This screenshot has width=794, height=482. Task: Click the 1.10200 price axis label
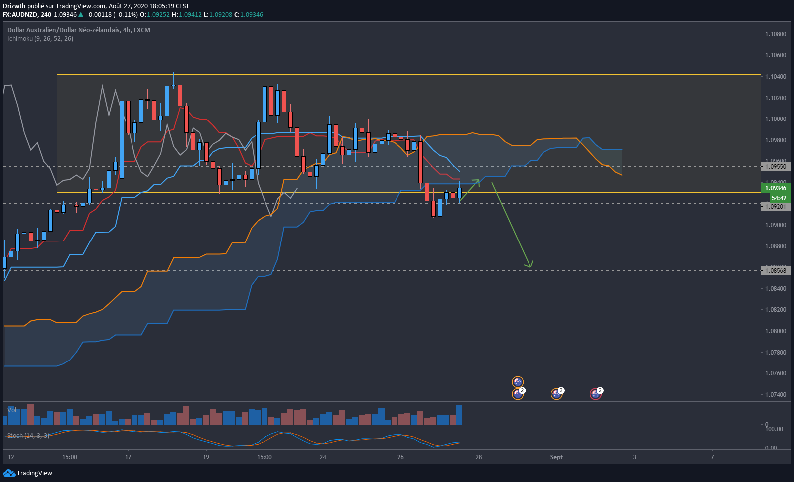776,98
